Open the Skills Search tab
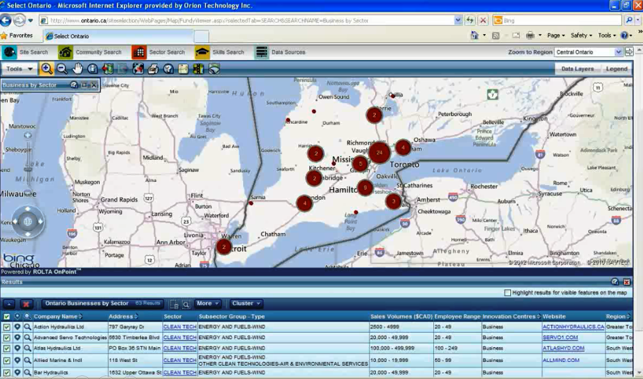 219,52
